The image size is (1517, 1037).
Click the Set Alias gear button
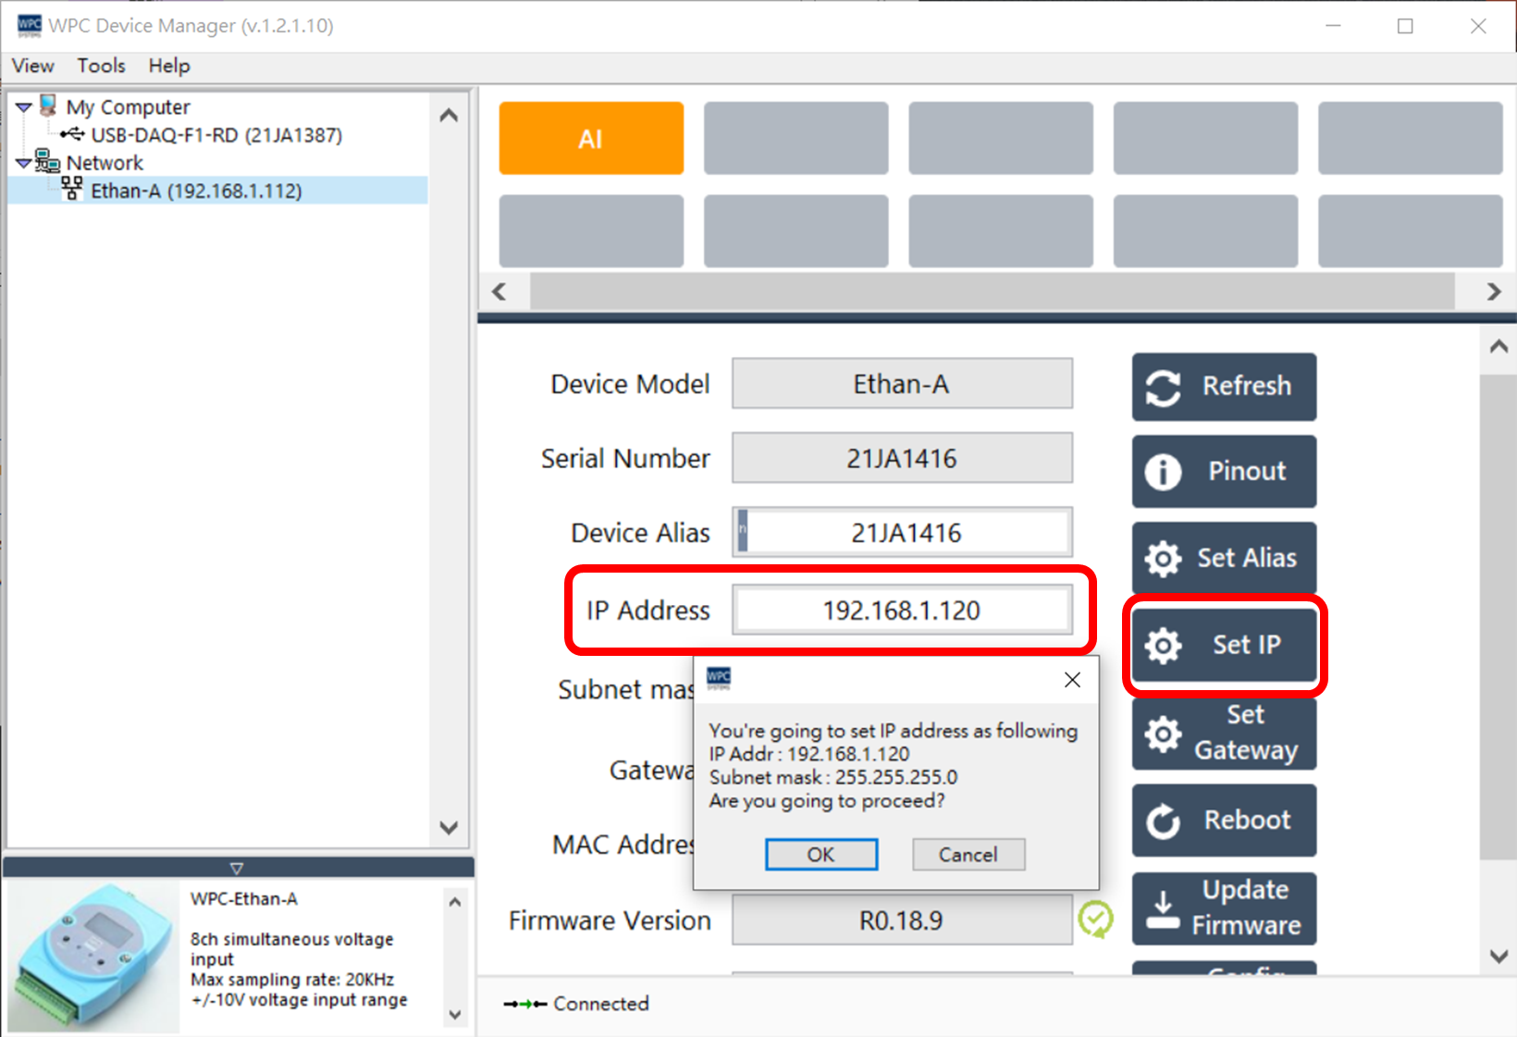pyautogui.click(x=1223, y=558)
